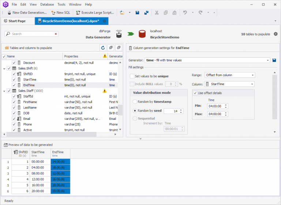
Task: Switch to the Start Page tab
Action: tap(17, 21)
